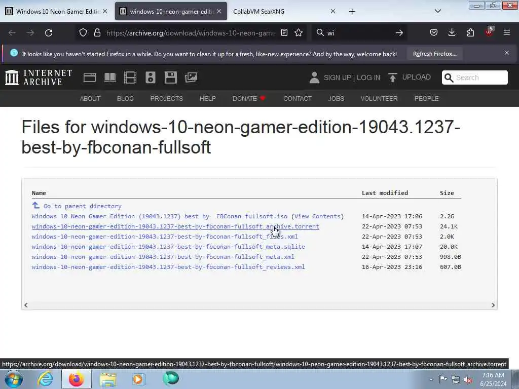
Task: Click the site padlock security icon
Action: (x=97, y=33)
